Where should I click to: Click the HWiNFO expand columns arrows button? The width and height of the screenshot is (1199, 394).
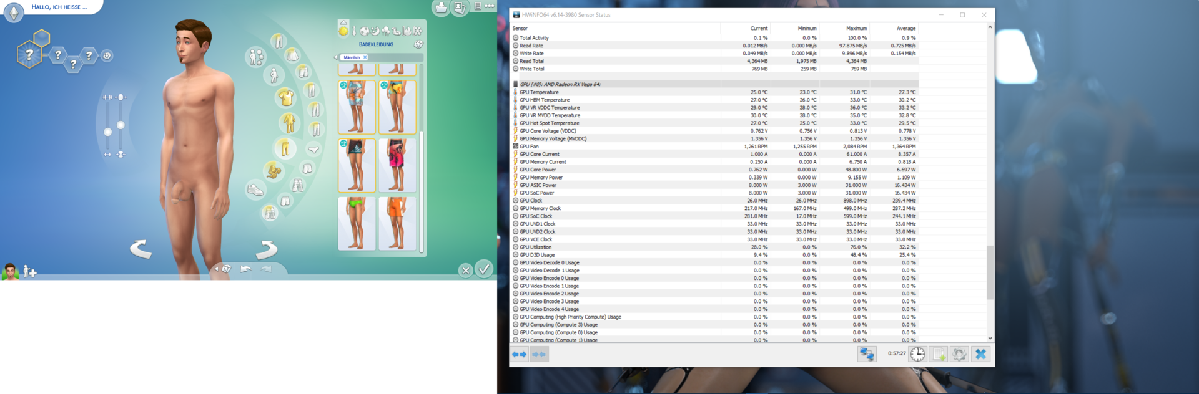pos(520,354)
